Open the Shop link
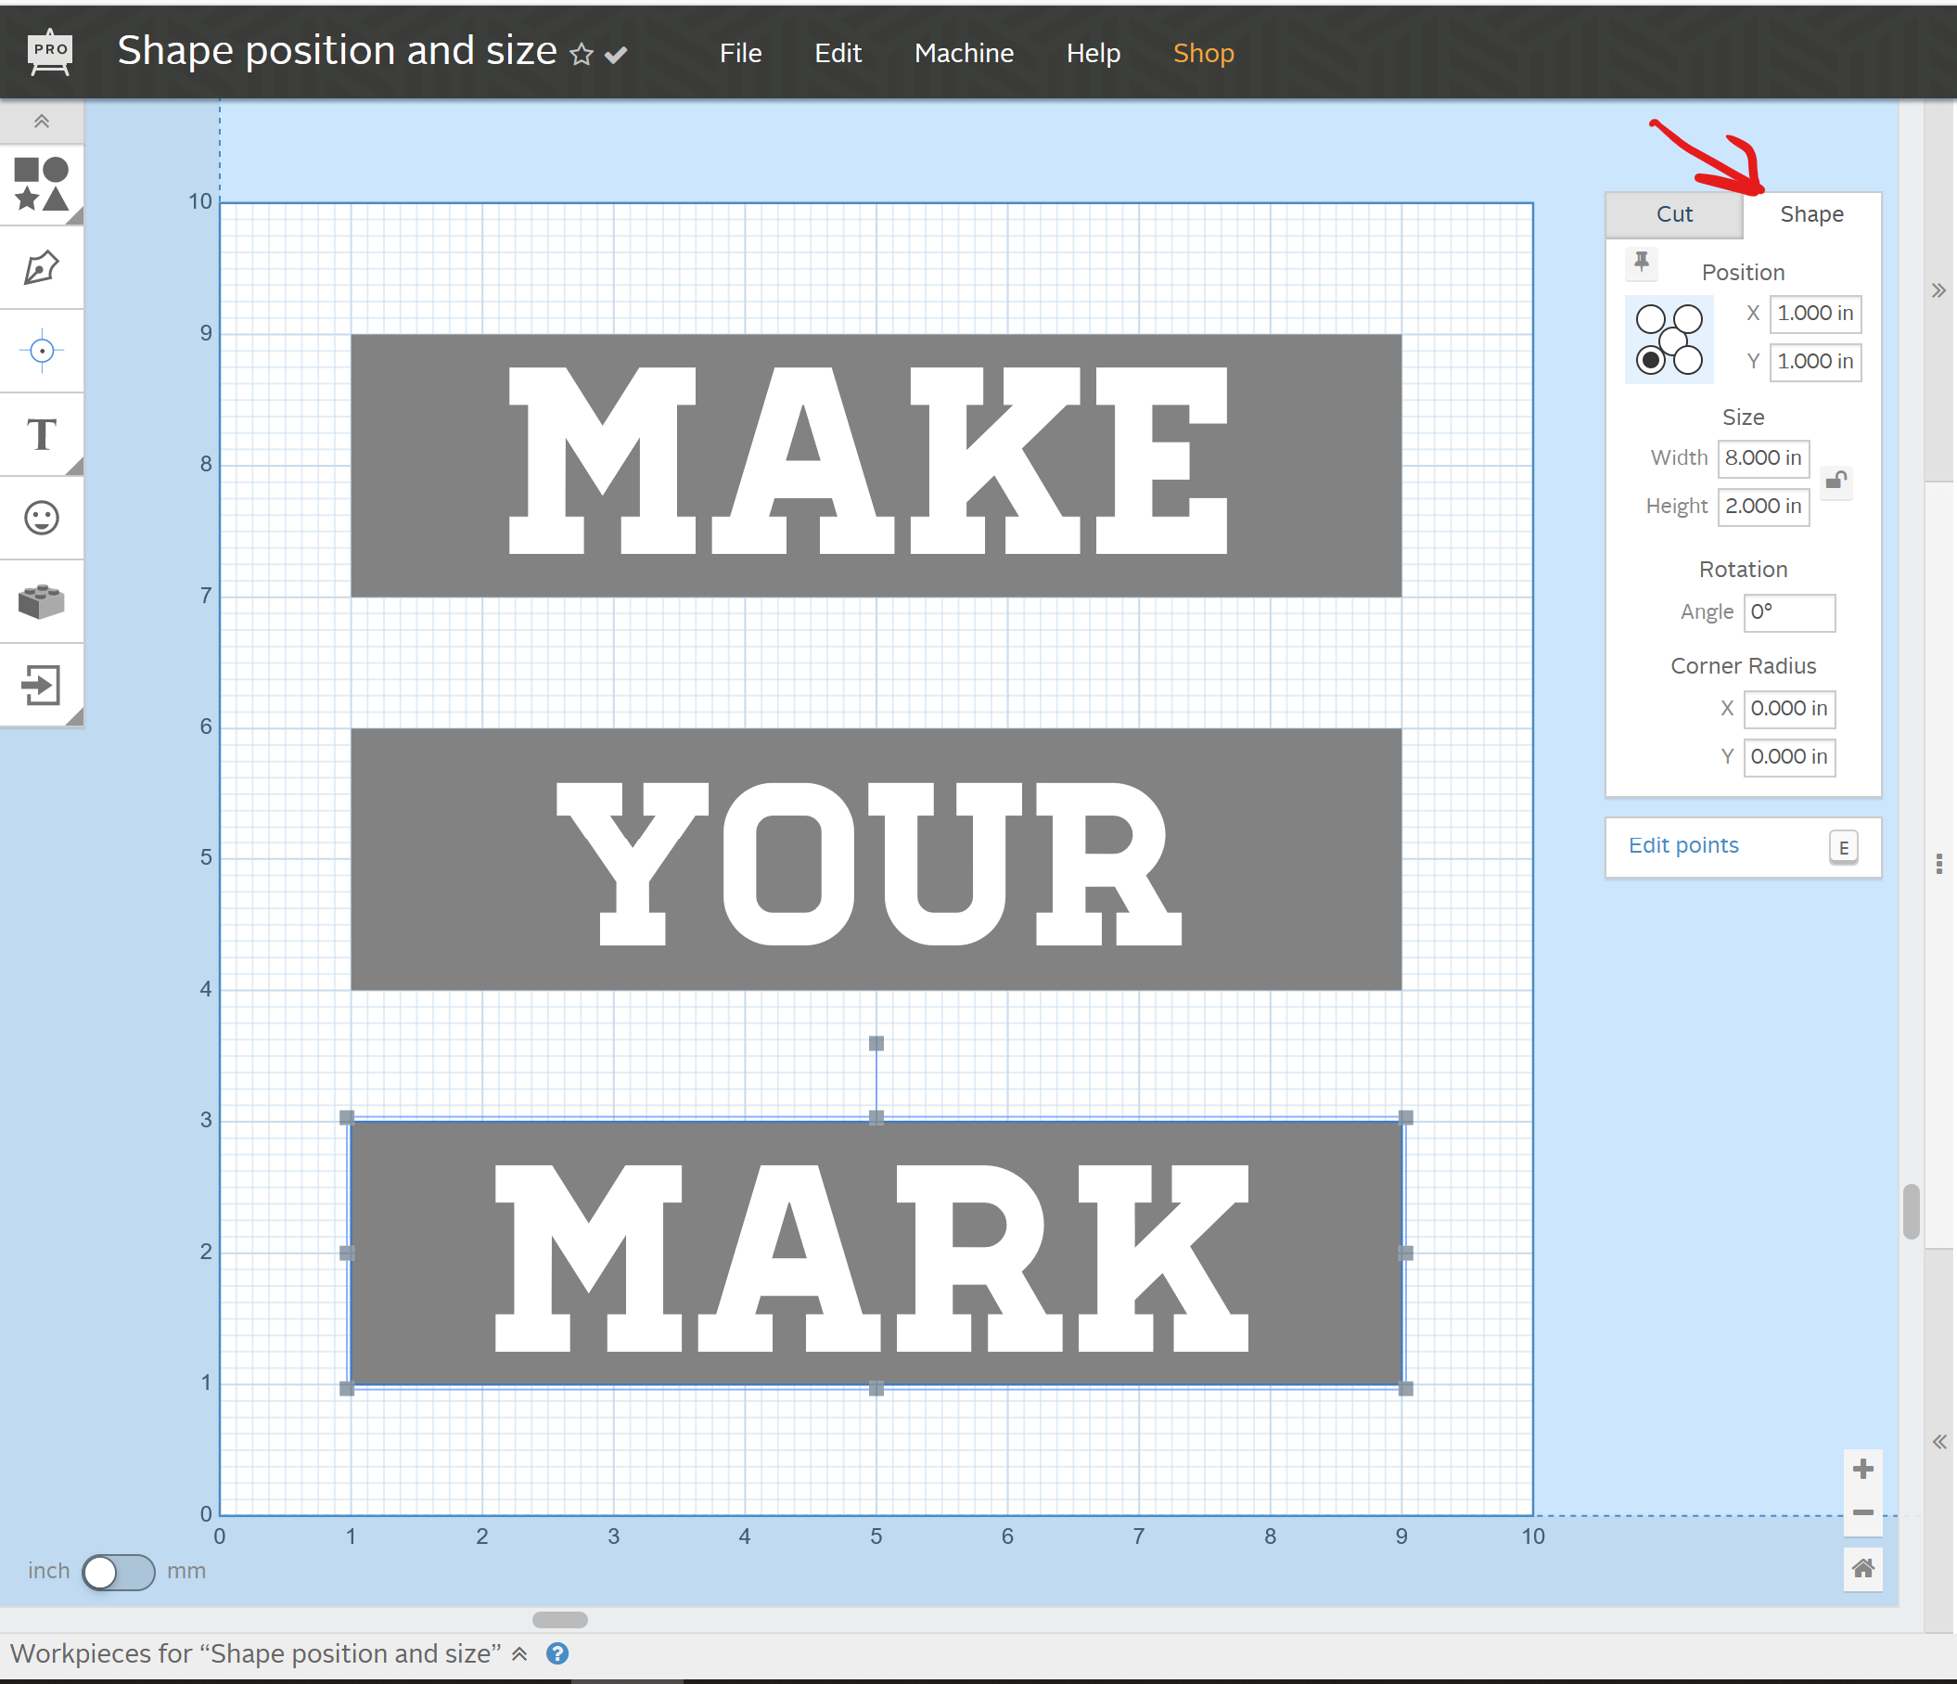This screenshot has height=1684, width=1957. (1202, 53)
